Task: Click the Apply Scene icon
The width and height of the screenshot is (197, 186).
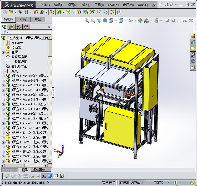Action: (146, 21)
